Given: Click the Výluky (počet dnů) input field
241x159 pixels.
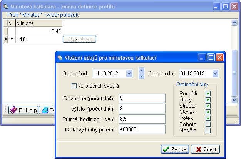Looking at the screenshot, I should click(x=142, y=109).
